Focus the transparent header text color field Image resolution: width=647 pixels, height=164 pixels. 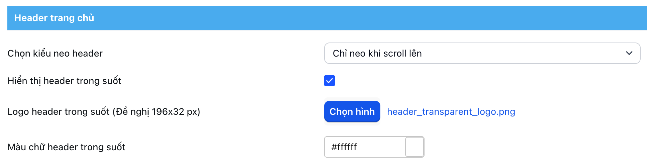[x=365, y=147]
